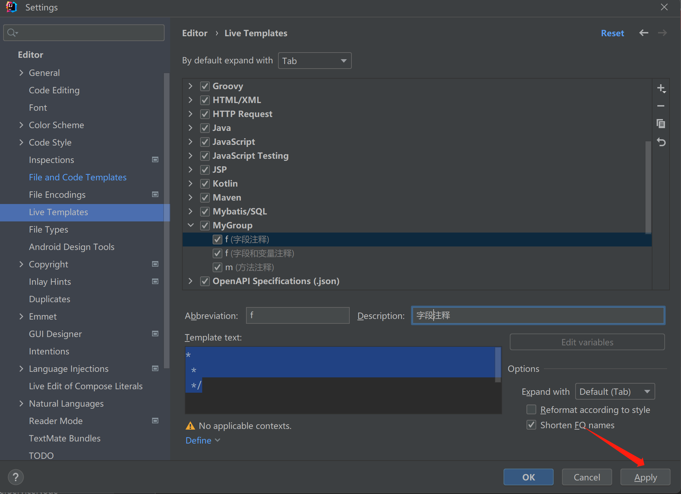Open the Expand with Default (Tab) dropdown
Image resolution: width=681 pixels, height=494 pixels.
point(615,391)
